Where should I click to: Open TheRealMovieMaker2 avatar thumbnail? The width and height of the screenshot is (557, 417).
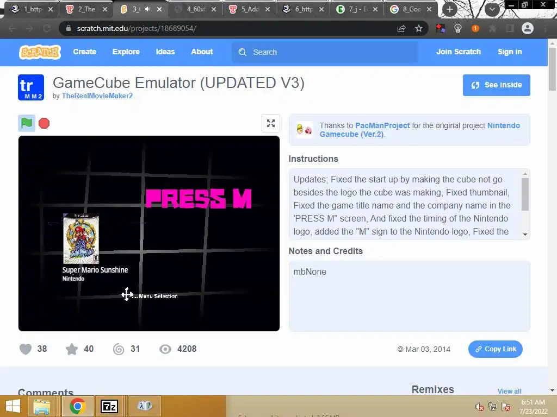[x=31, y=87]
